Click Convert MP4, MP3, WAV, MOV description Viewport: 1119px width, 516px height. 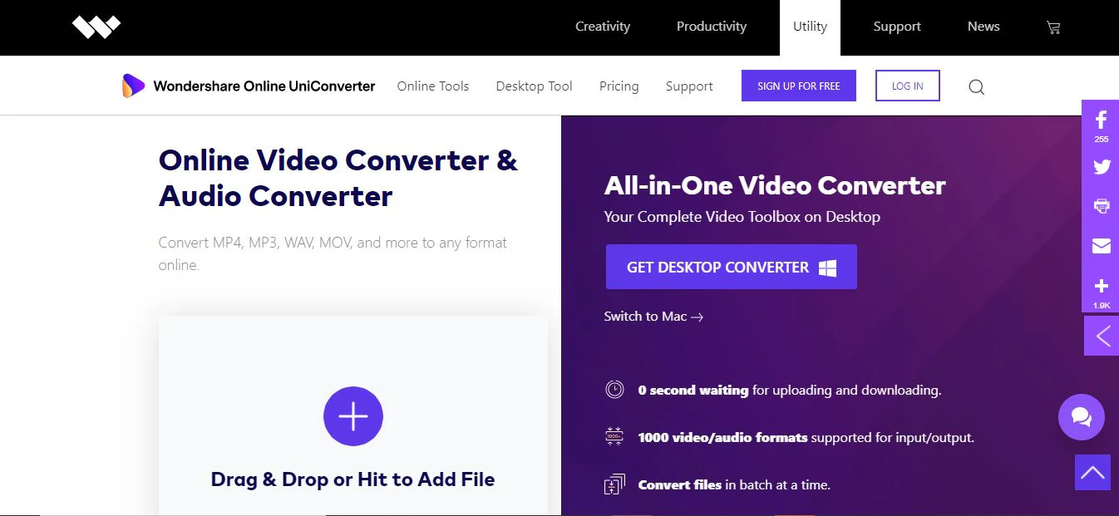point(333,254)
